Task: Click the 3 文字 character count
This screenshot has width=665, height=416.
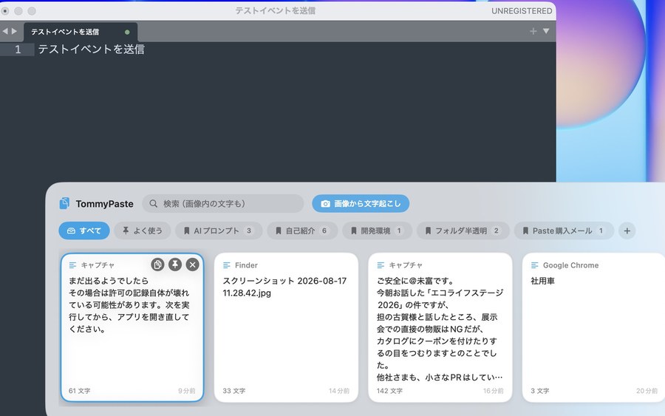Action: 540,391
